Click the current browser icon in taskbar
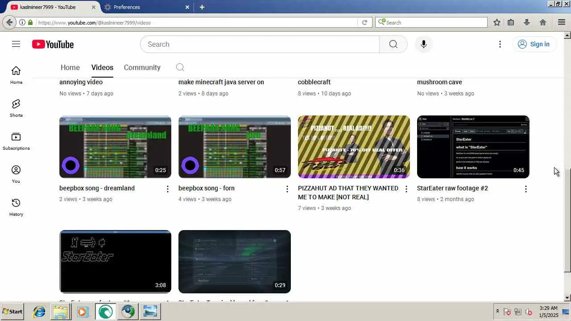The height and width of the screenshot is (321, 571). (x=106, y=312)
